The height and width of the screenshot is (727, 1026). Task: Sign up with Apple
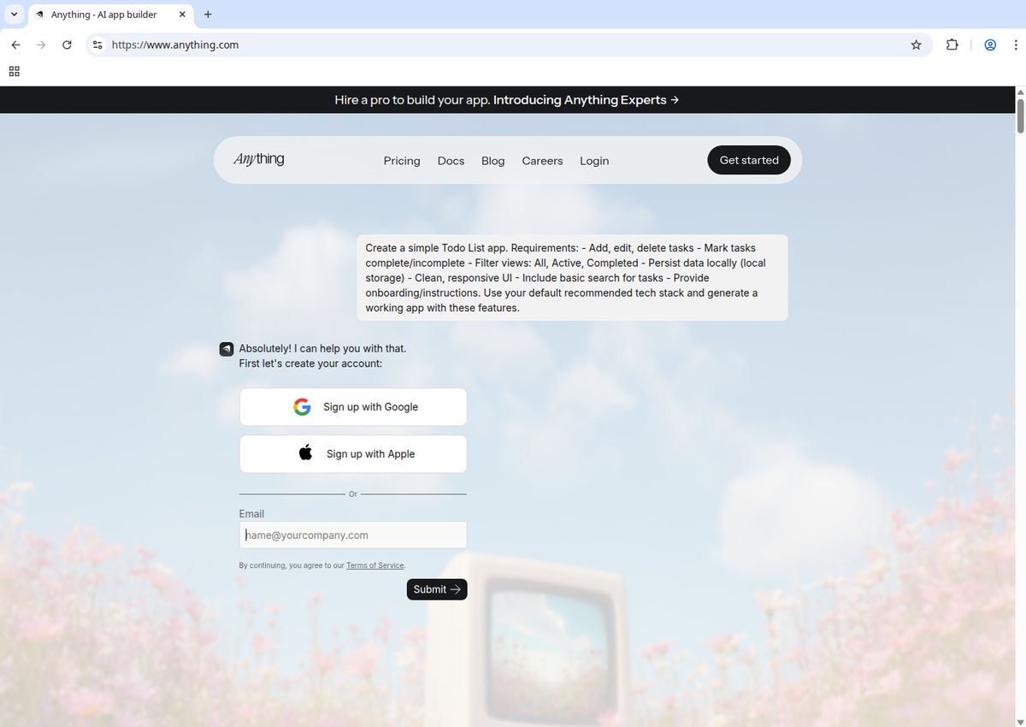(353, 454)
